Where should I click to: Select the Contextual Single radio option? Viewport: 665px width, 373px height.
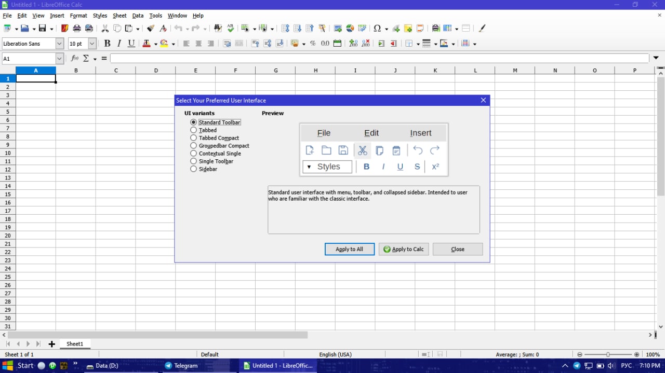[x=216, y=154]
